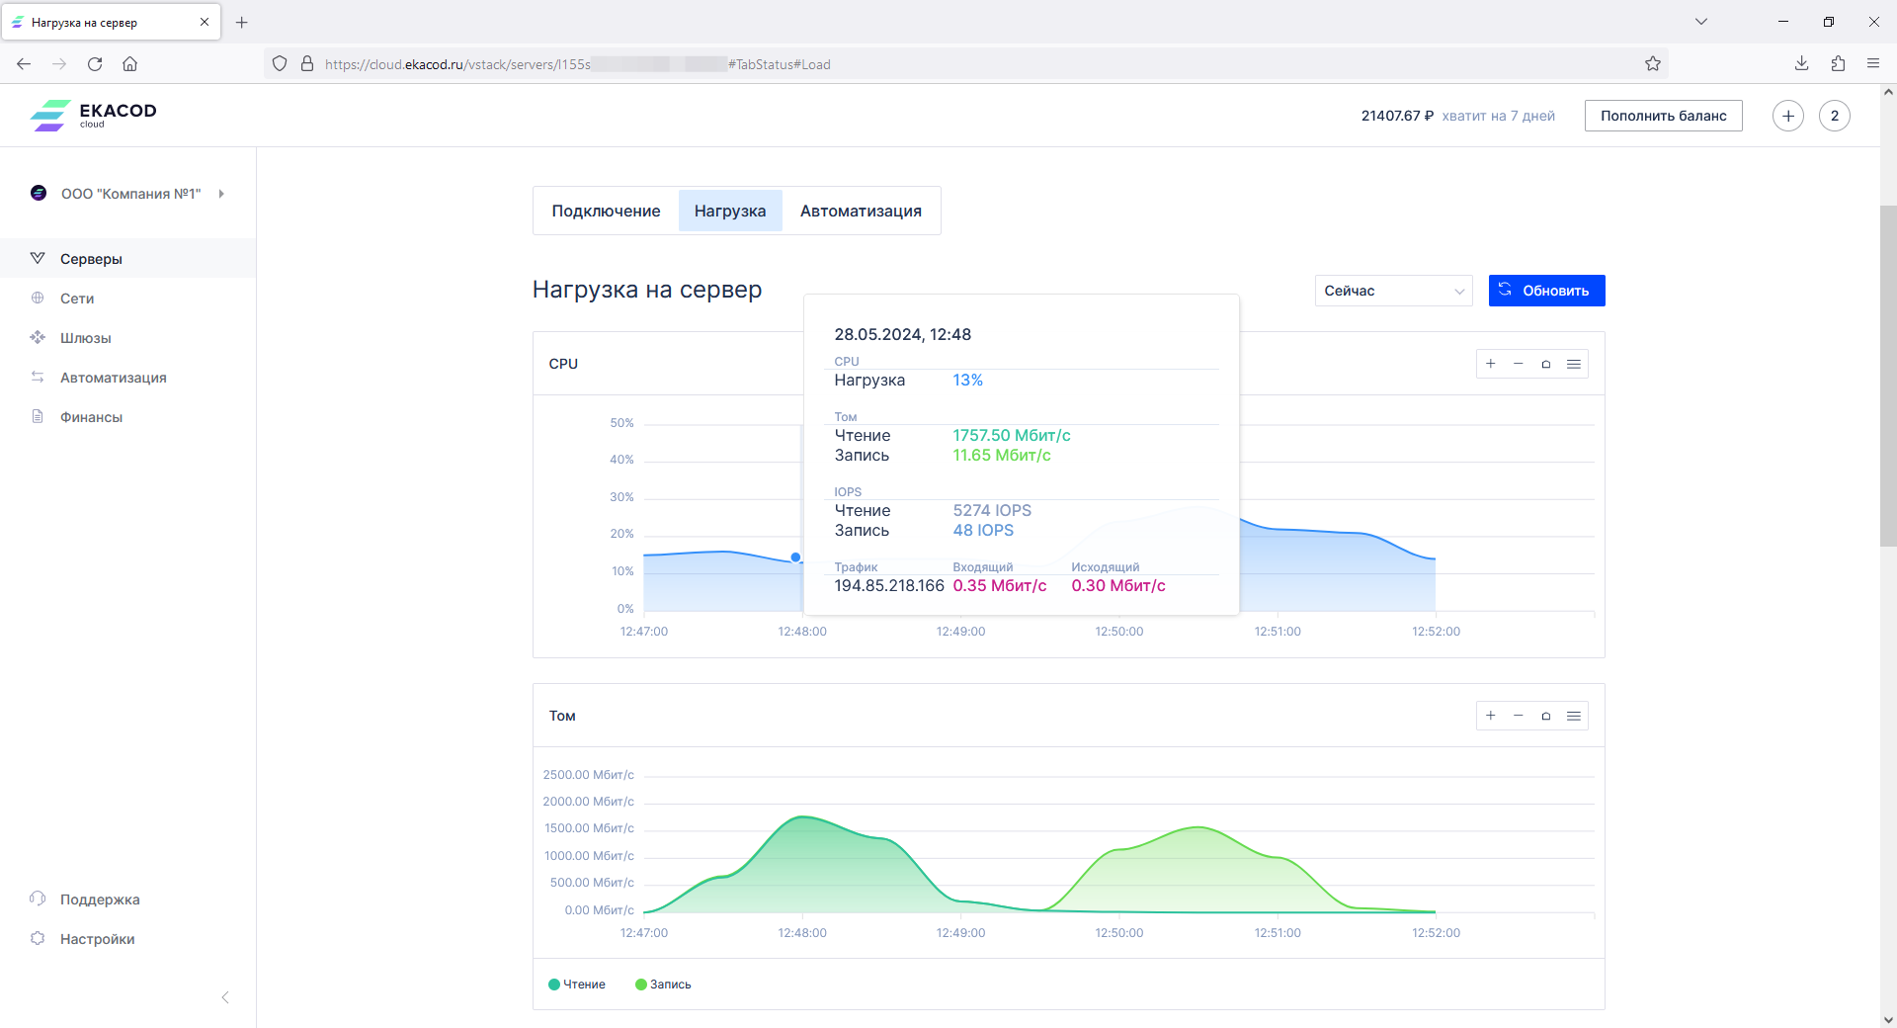Screen dimensions: 1897x1028
Task: Zoom in on the CPU chart
Action: [x=1491, y=364]
